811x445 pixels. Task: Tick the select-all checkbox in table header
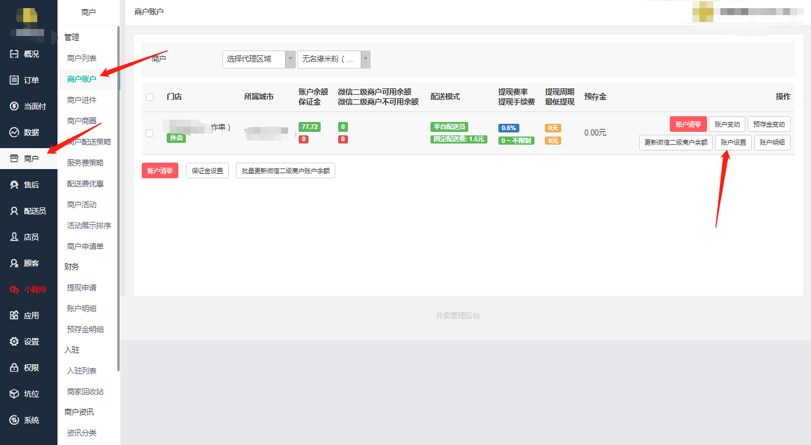(150, 97)
